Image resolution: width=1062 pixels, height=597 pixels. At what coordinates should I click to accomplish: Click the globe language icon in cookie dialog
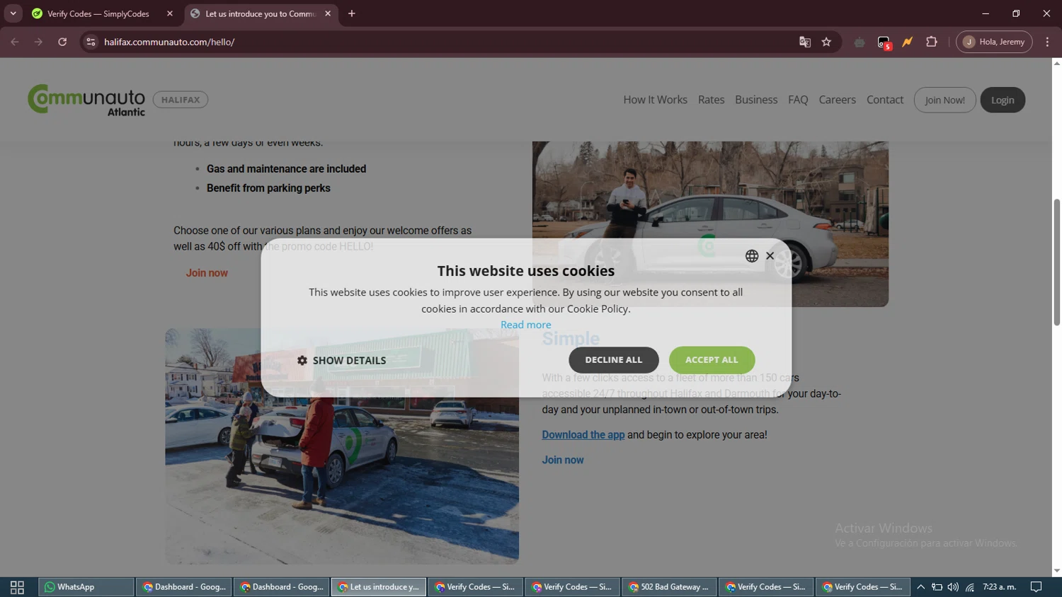752,256
